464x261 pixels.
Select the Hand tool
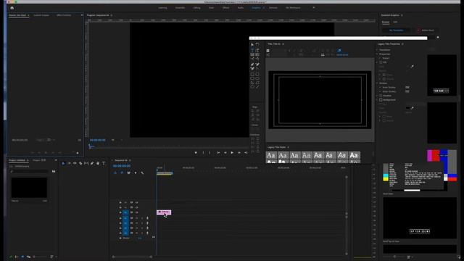tap(98, 163)
